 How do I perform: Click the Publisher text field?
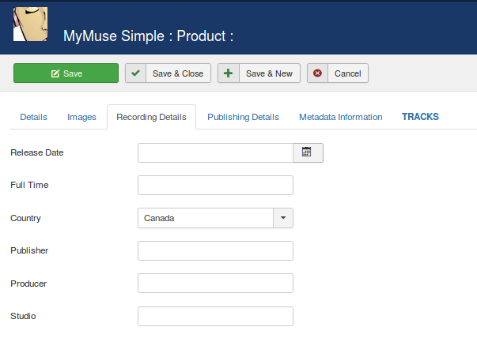[x=215, y=251]
